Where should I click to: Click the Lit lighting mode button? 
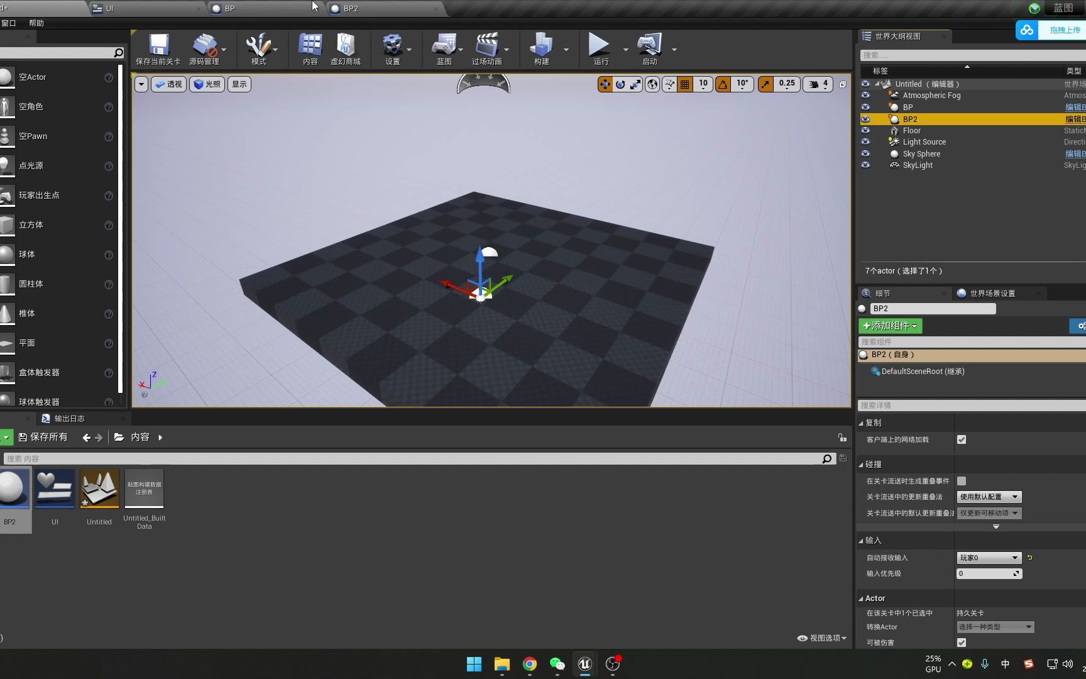207,84
